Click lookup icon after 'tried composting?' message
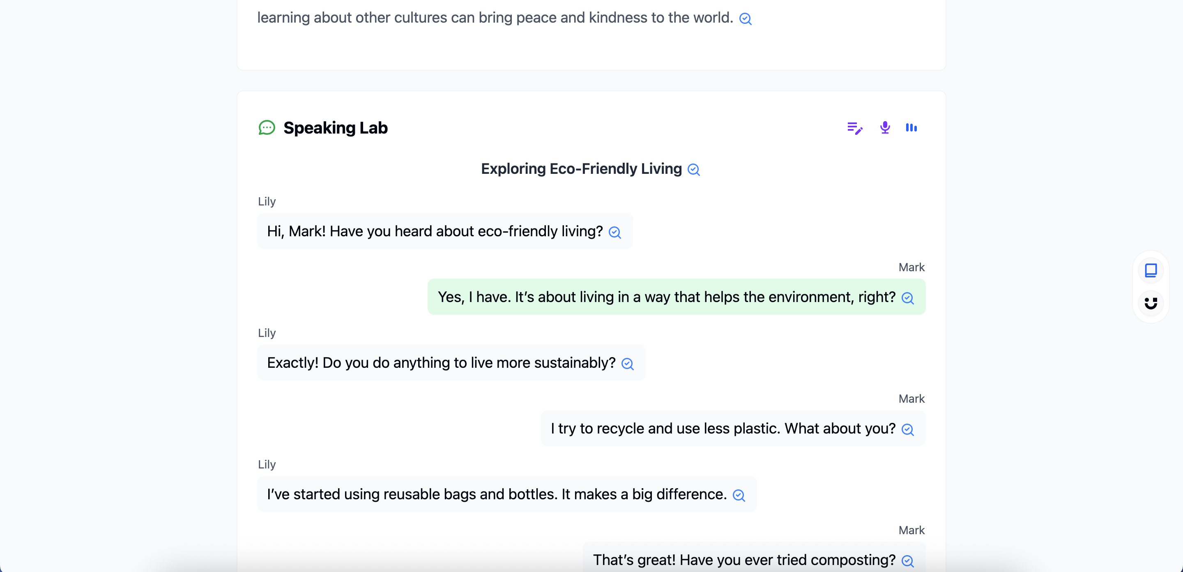The image size is (1183, 572). [x=907, y=560]
